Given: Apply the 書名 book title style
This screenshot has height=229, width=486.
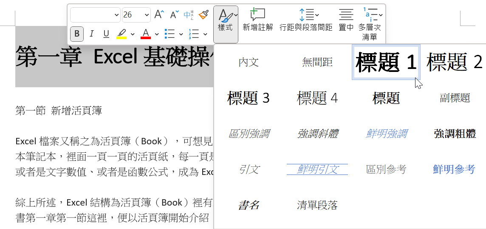Looking at the screenshot, I should [x=249, y=206].
